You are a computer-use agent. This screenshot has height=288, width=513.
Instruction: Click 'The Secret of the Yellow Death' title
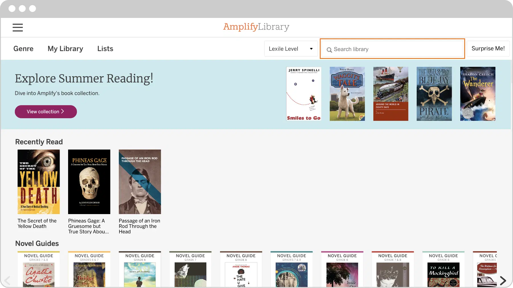pos(37,223)
